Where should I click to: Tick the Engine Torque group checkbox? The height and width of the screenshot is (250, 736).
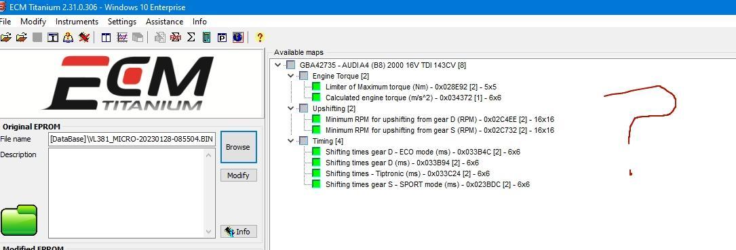point(304,76)
